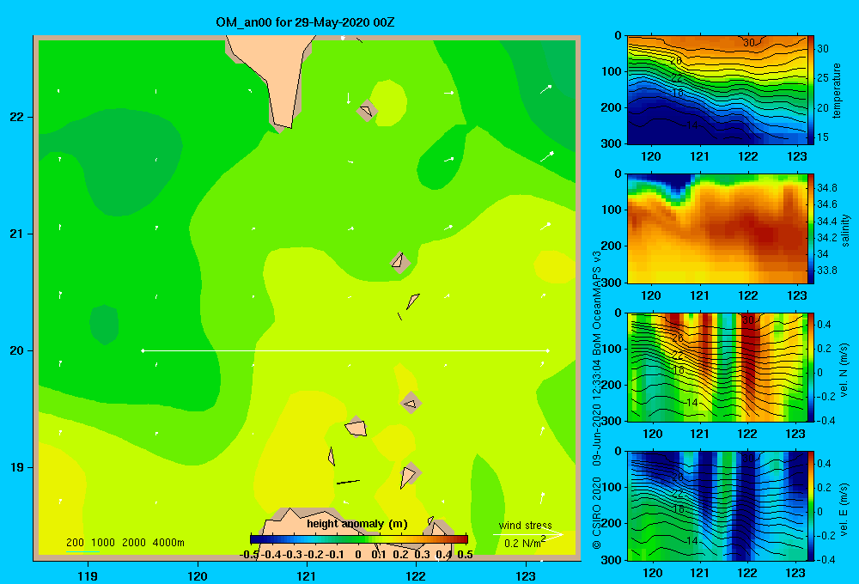Click the vel. N color scale bar
The width and height of the screenshot is (859, 584).
[x=811, y=368]
